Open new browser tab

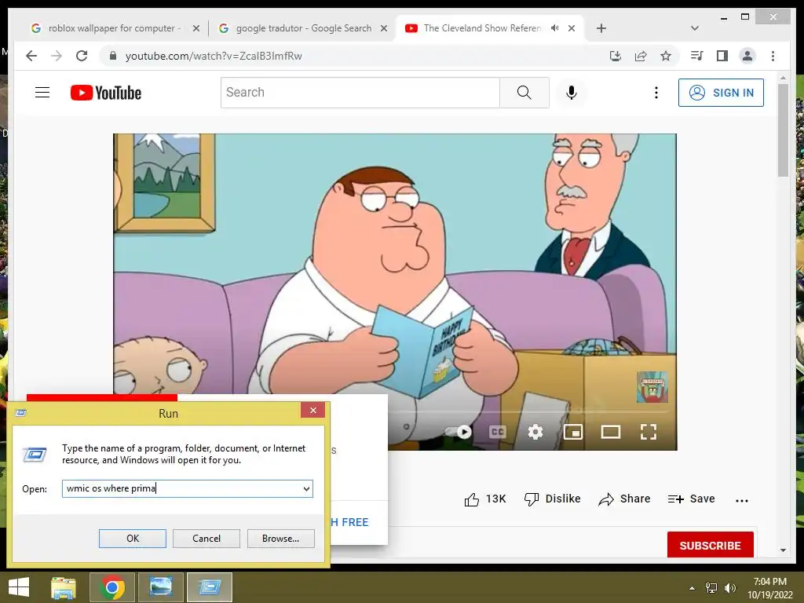[x=601, y=28]
